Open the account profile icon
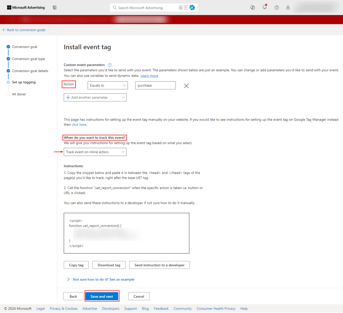Viewport: 343px width, 313px height. (x=288, y=7)
